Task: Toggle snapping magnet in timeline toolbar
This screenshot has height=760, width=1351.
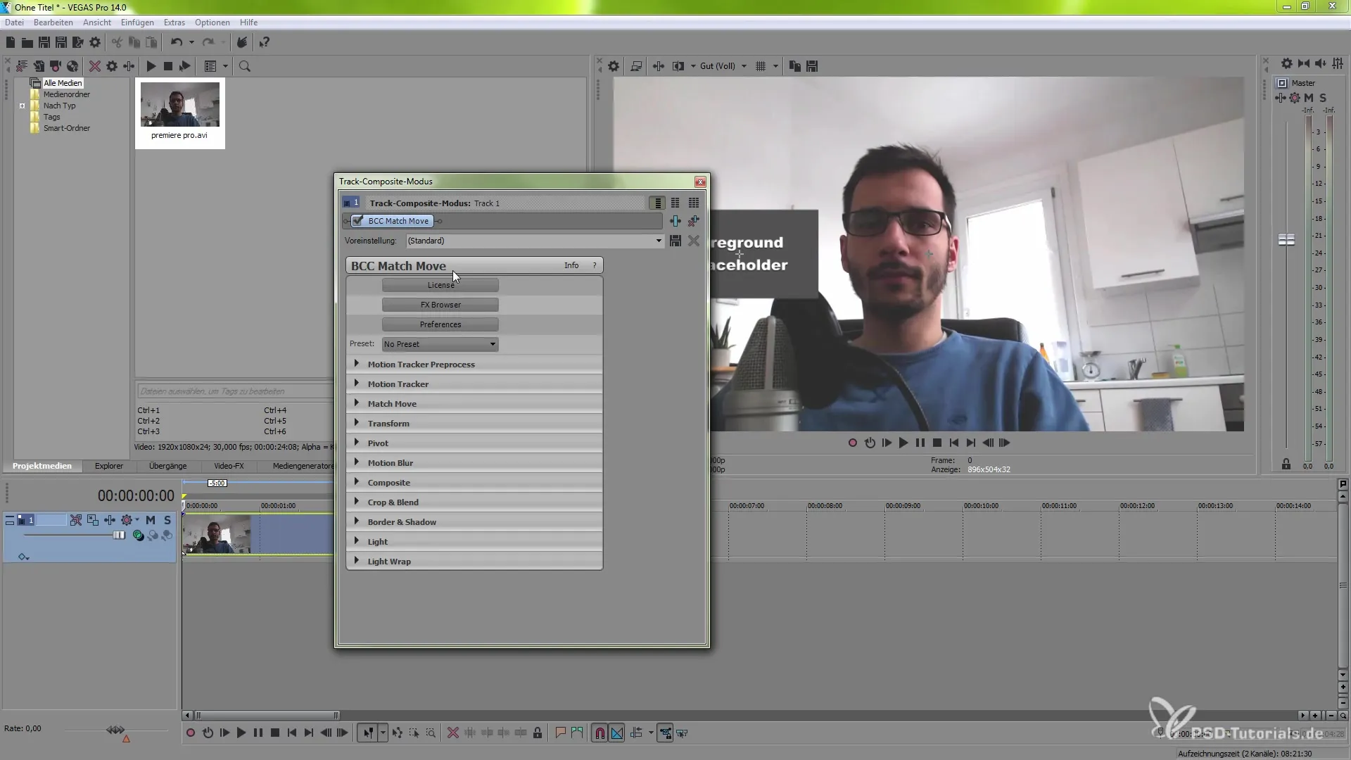Action: tap(600, 733)
